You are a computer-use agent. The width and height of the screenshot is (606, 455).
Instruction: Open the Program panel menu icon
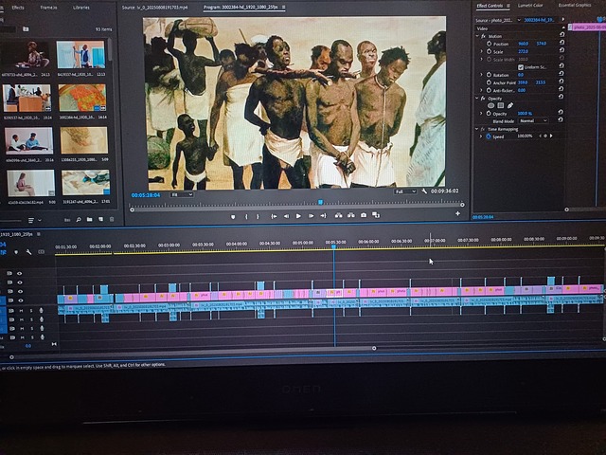(284, 7)
